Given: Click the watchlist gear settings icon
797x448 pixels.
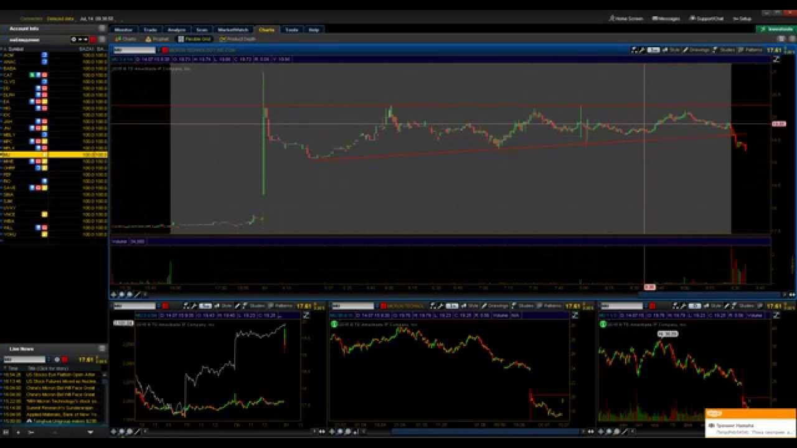Looking at the screenshot, I should tap(73, 39).
